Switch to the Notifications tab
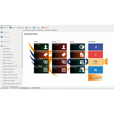114x114 pixels. point(40,30)
